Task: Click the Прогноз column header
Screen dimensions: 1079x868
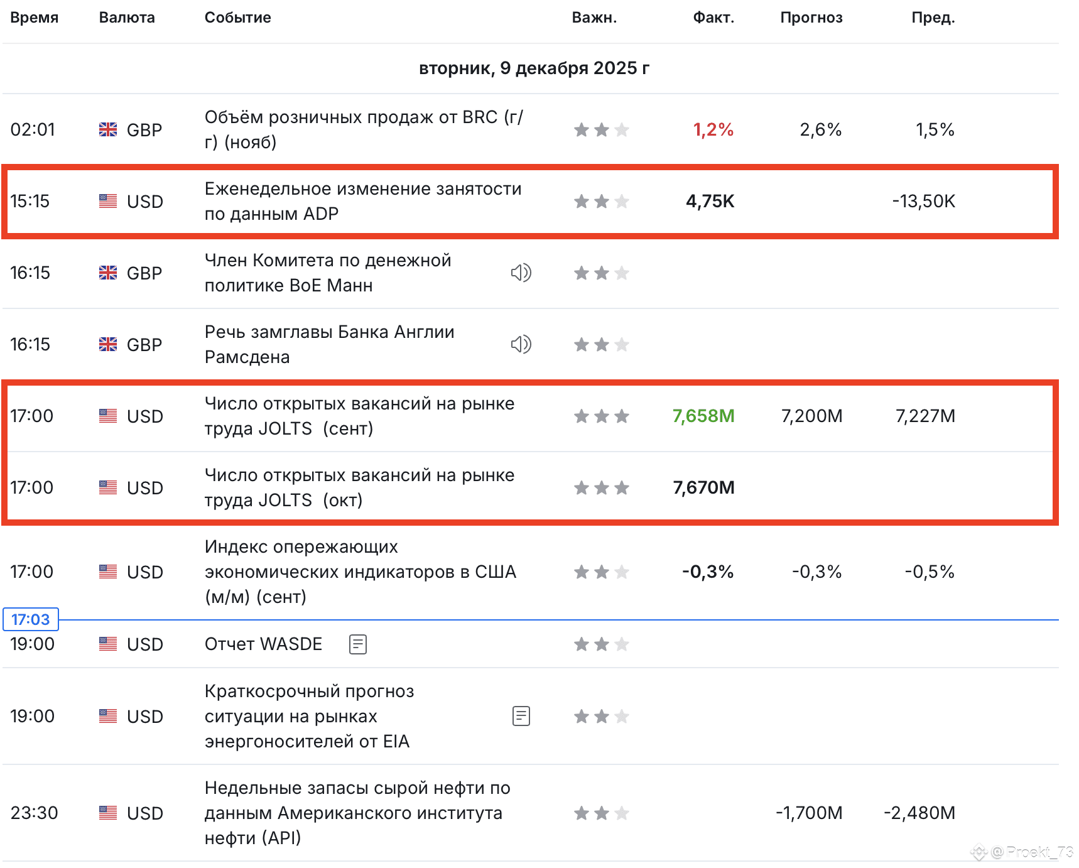Action: point(811,18)
